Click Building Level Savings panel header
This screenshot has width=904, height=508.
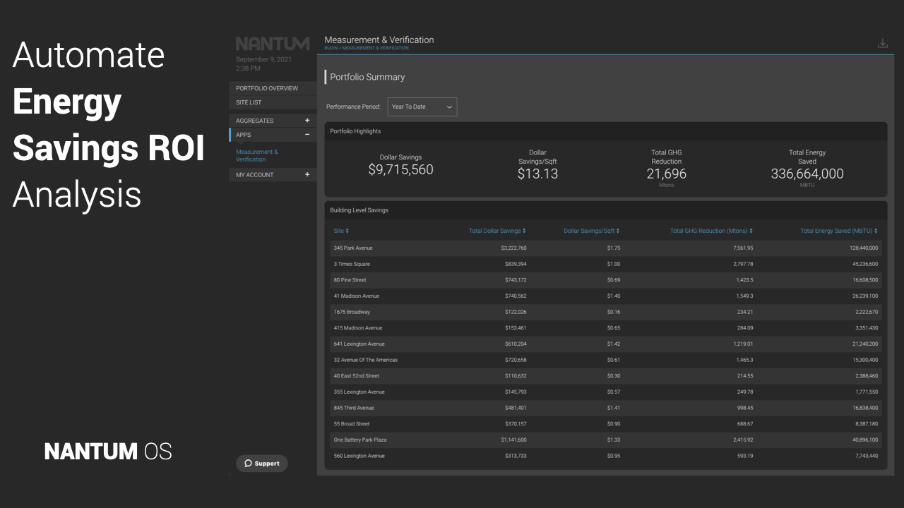pyautogui.click(x=606, y=210)
